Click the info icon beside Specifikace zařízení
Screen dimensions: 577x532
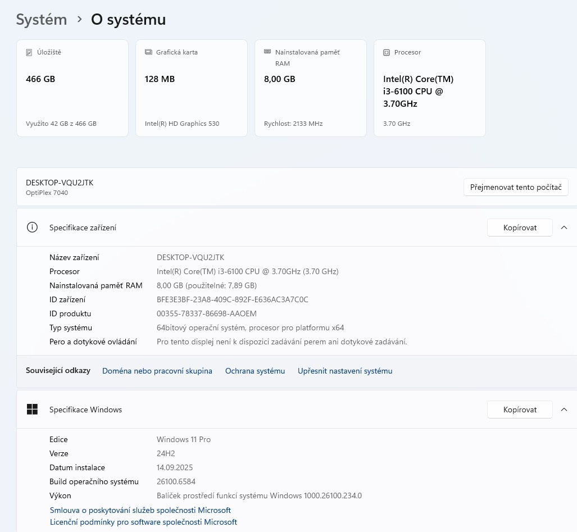pyautogui.click(x=32, y=228)
